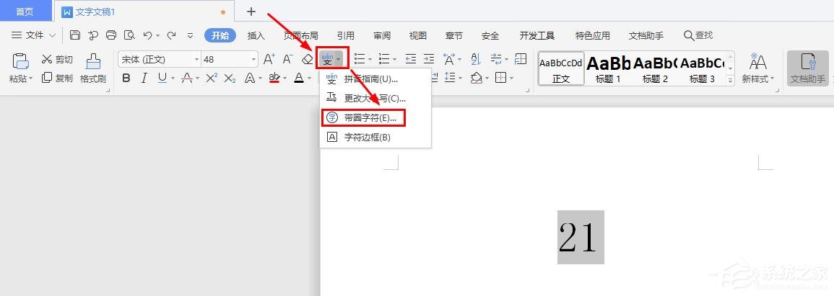Image resolution: width=834 pixels, height=296 pixels.
Task: Click the show/hide table gridlines icon
Action: [x=521, y=59]
